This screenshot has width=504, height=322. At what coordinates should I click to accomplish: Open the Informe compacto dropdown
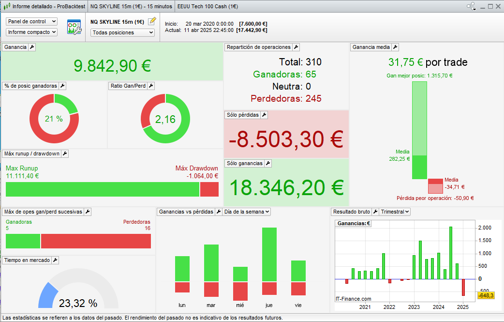click(32, 32)
